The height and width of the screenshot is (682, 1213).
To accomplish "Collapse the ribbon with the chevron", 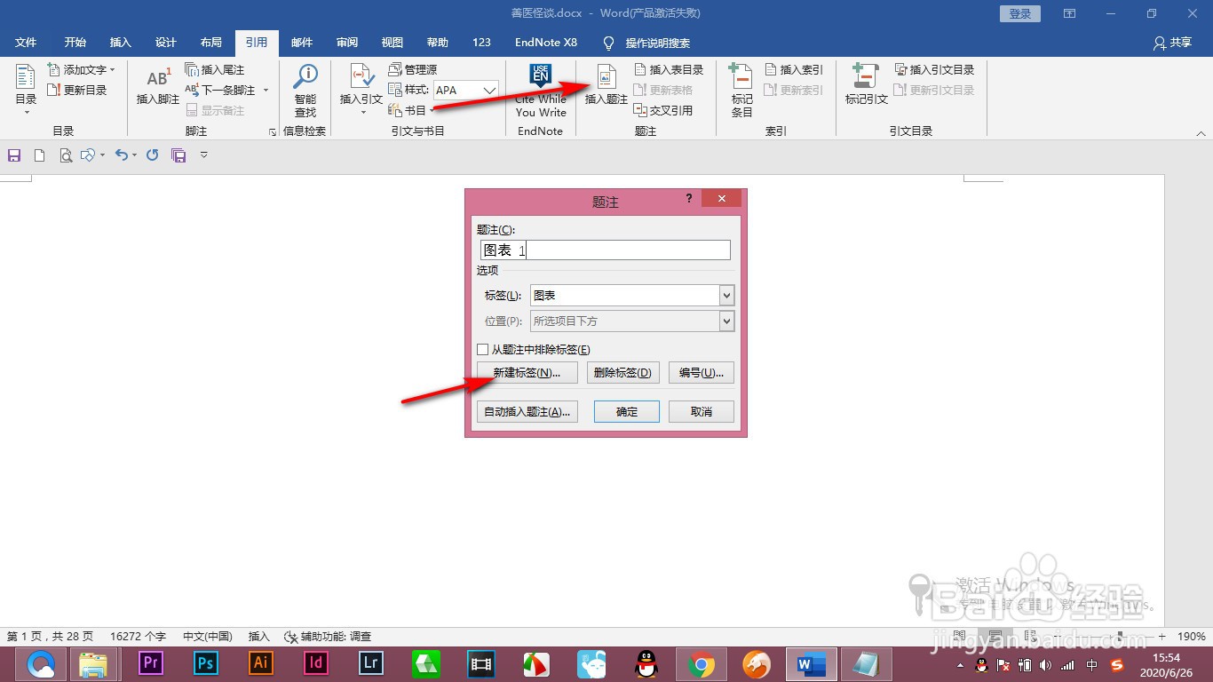I will (x=1201, y=133).
